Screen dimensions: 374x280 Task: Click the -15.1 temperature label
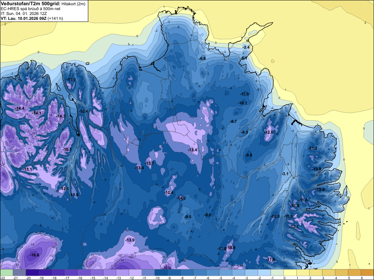point(67,149)
